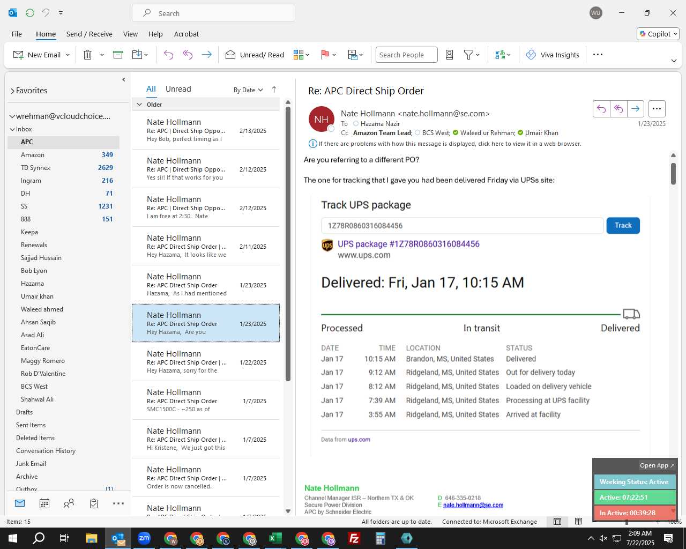Switch to Calendar view icon

click(44, 503)
